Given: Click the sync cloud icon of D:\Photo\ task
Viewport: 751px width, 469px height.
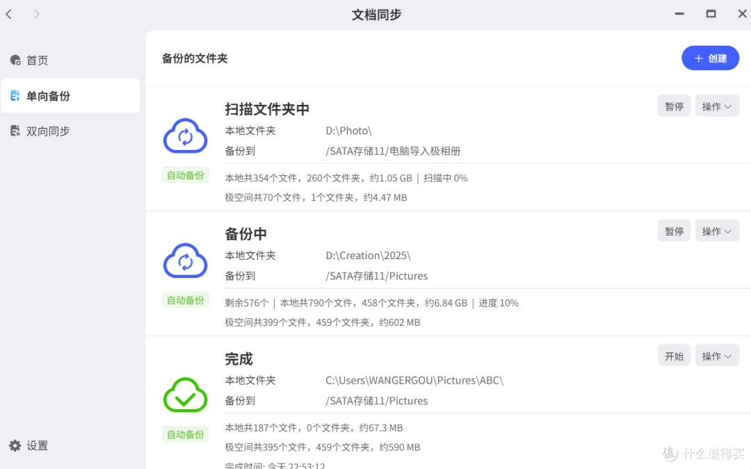Looking at the screenshot, I should (186, 136).
